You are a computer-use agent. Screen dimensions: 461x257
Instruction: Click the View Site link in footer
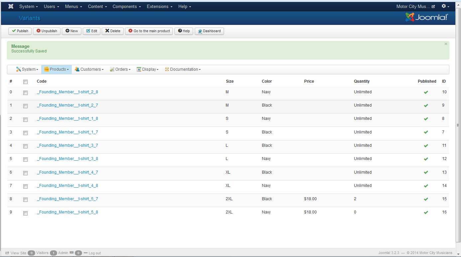(16, 253)
